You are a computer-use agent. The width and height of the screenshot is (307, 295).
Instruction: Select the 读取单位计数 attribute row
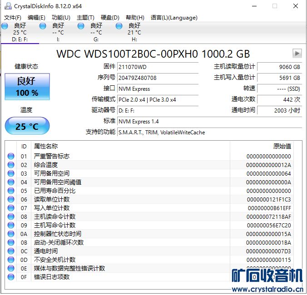(149, 199)
